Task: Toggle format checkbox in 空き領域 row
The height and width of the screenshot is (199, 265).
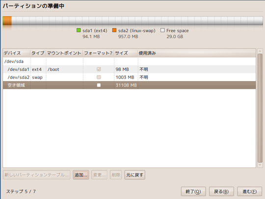Action: point(99,85)
